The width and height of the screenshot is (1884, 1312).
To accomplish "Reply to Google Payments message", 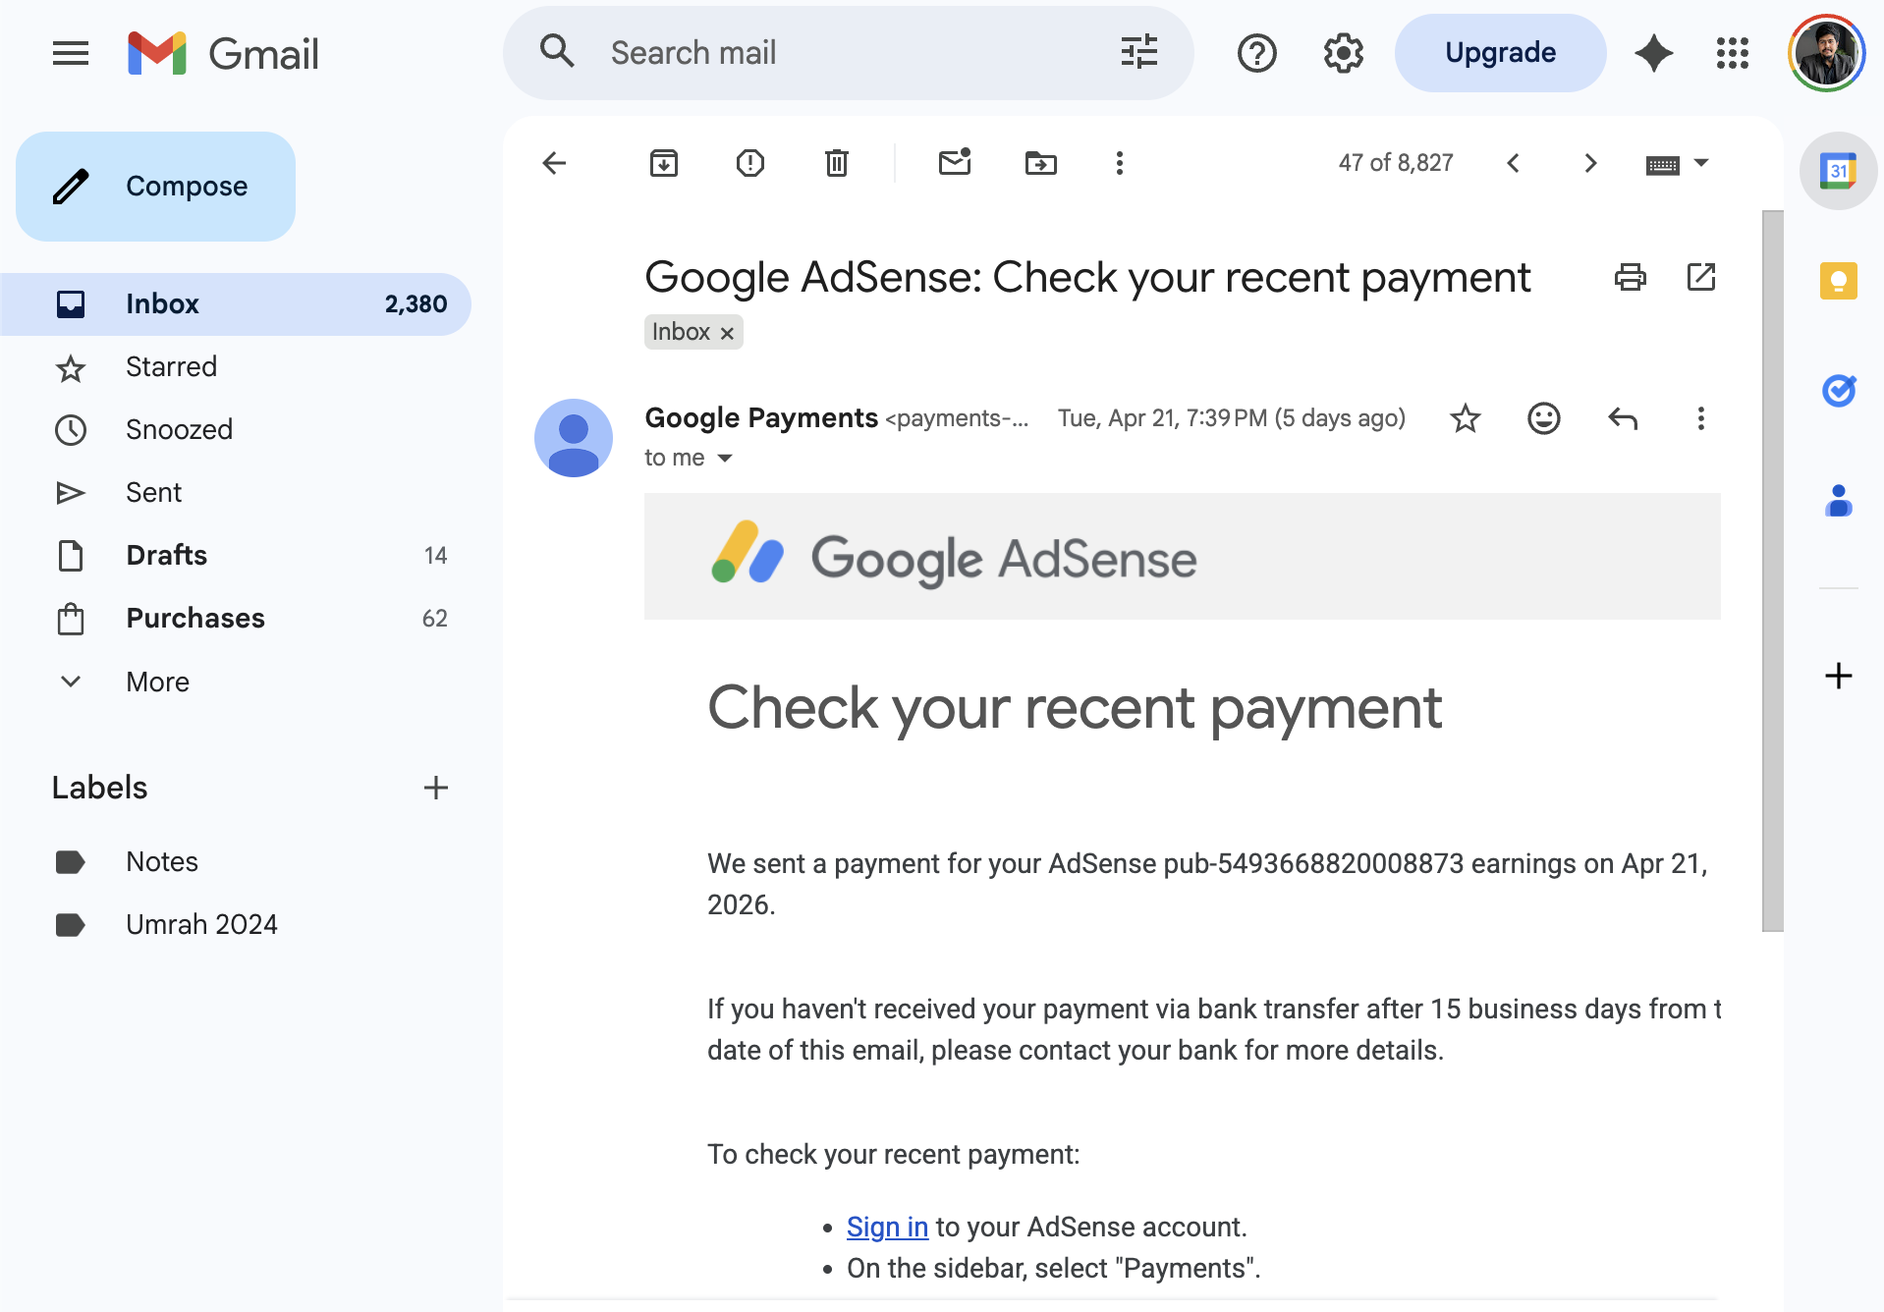I will pos(1623,419).
